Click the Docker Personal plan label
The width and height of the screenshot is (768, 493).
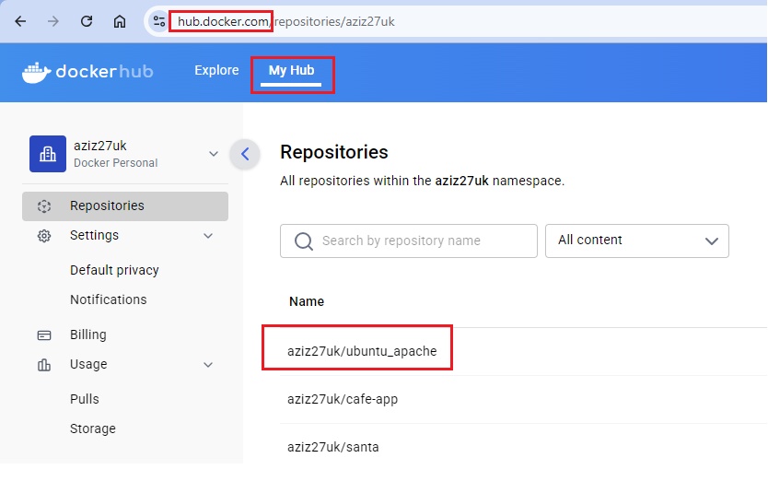click(116, 163)
